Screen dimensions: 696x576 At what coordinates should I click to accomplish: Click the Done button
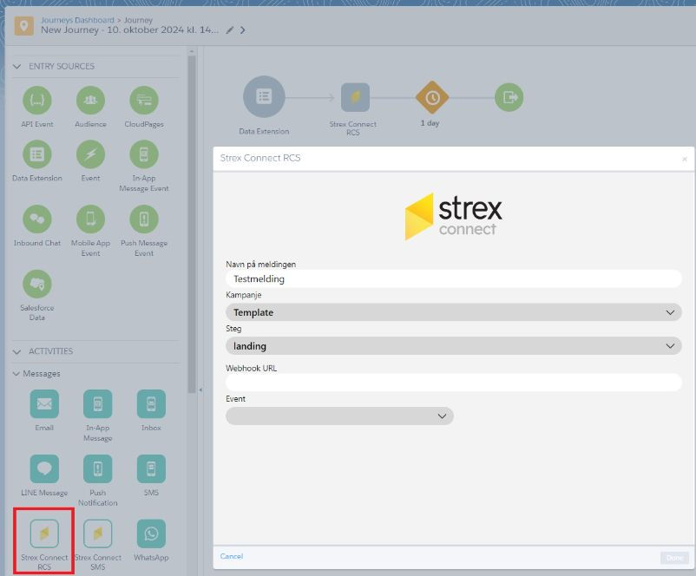click(674, 558)
